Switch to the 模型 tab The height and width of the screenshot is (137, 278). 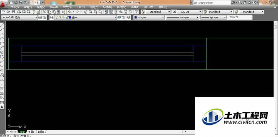[x=22, y=132]
